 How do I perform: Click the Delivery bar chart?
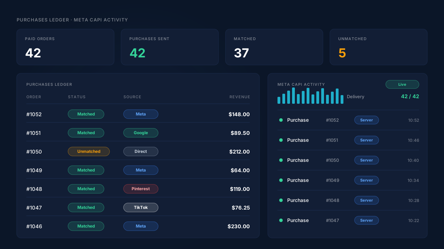coord(310,96)
